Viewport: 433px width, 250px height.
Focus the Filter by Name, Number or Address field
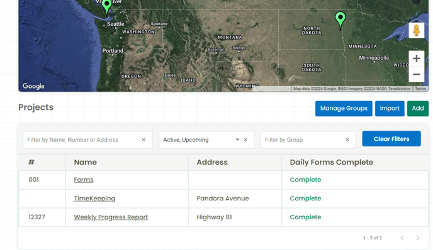point(83,139)
